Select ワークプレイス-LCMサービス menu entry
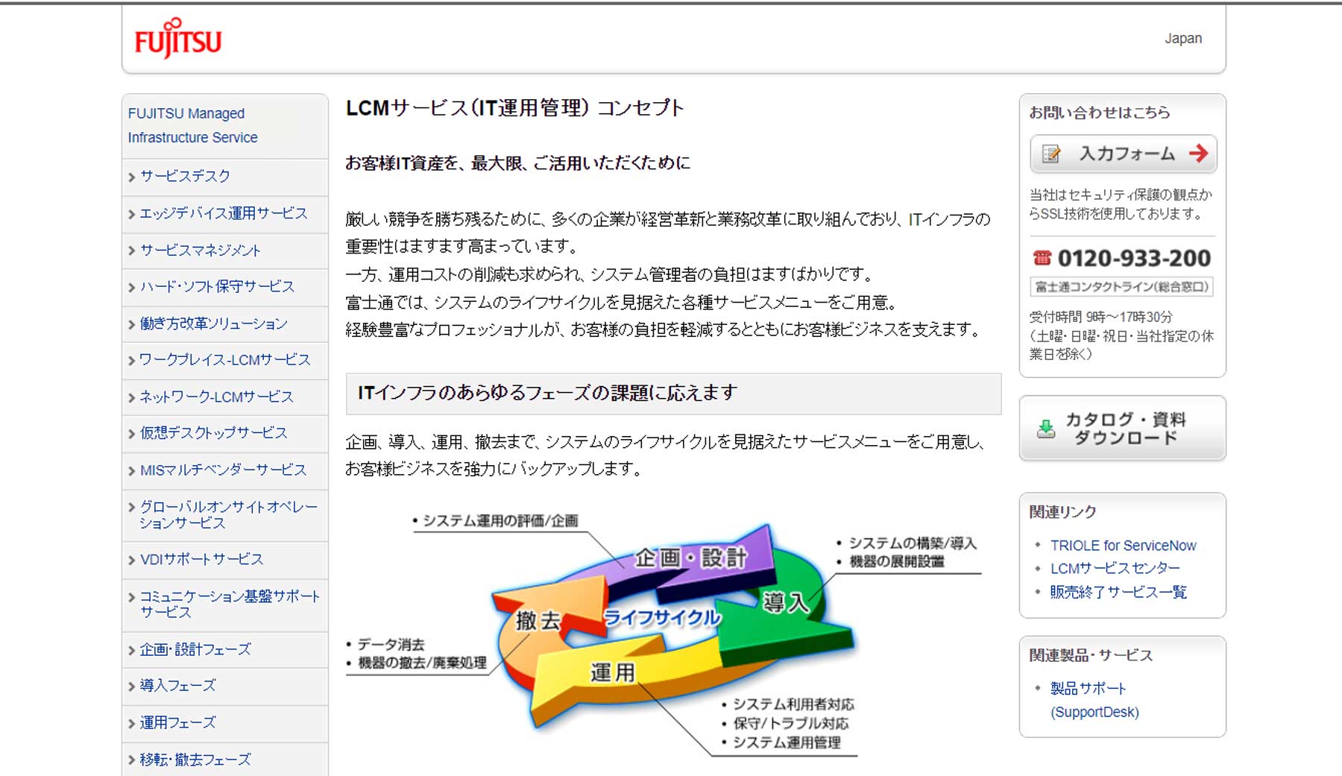The image size is (1342, 776). click(224, 359)
